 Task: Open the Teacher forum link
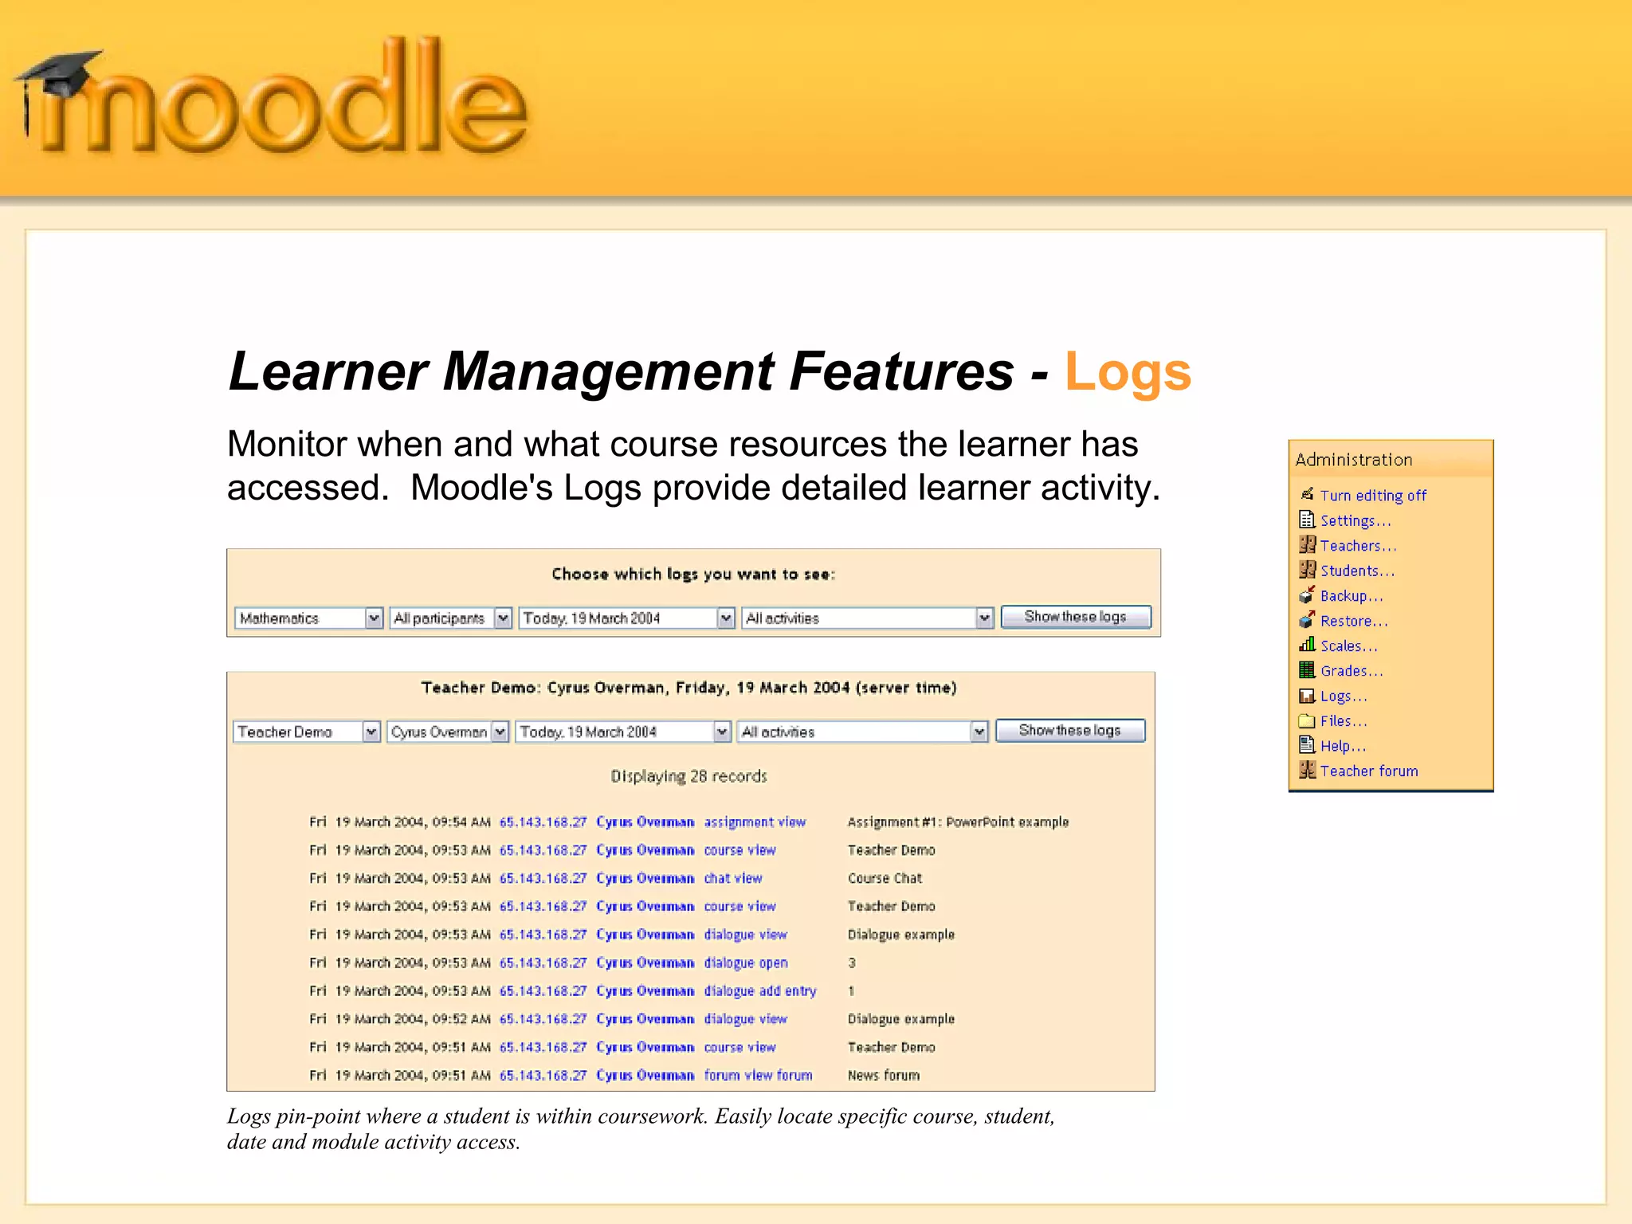point(1369,771)
